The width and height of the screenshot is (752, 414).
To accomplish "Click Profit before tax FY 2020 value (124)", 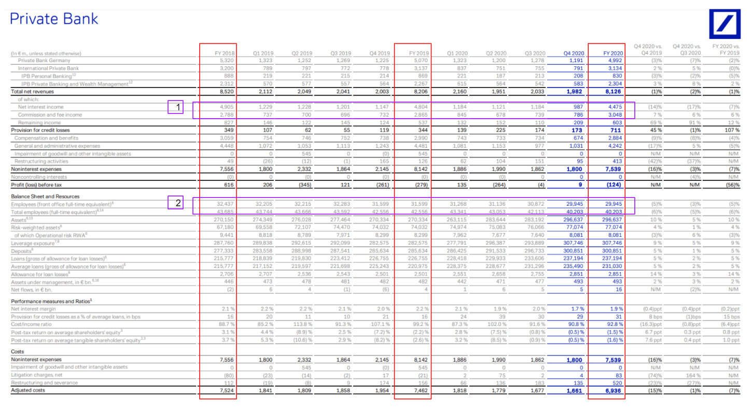I will (x=615, y=184).
